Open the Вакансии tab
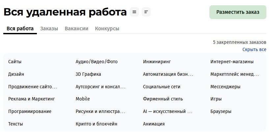Viewport: 270px width, 138px height. click(76, 29)
